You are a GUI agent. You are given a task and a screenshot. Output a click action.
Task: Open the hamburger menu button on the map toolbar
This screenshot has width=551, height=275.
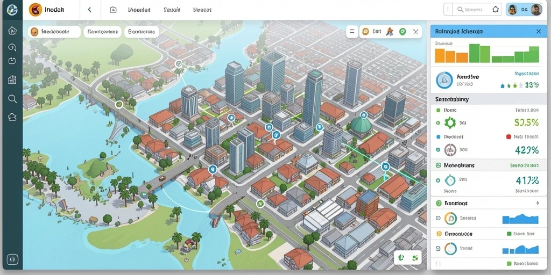351,32
